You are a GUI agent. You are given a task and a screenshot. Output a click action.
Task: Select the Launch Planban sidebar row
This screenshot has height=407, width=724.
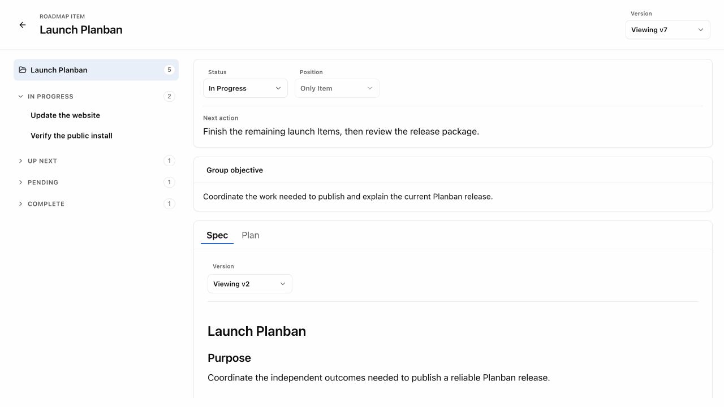(96, 70)
